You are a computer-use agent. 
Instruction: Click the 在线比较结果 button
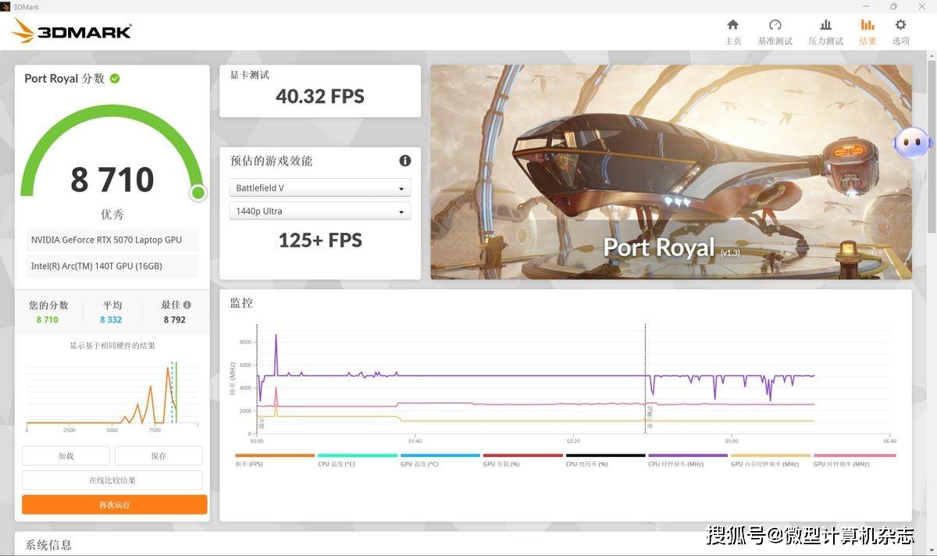point(112,480)
